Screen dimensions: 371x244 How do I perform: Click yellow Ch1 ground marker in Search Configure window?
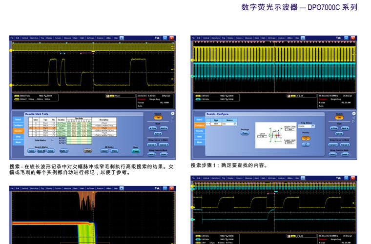pyautogui.click(x=192, y=60)
